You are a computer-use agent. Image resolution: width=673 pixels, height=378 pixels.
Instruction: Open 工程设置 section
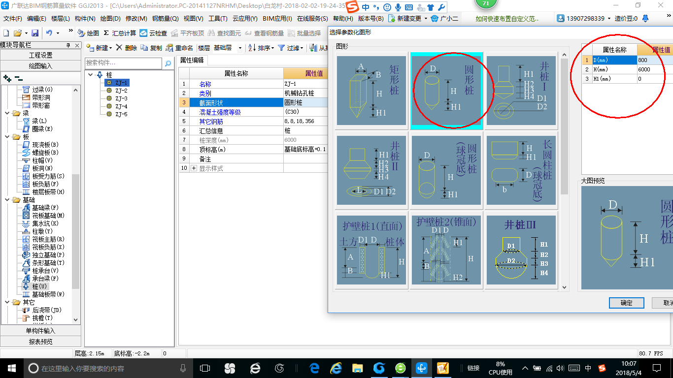coord(40,55)
